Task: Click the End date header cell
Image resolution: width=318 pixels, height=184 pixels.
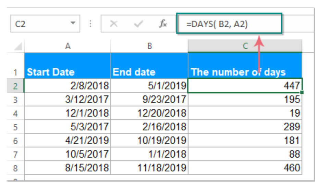Action: click(x=149, y=72)
